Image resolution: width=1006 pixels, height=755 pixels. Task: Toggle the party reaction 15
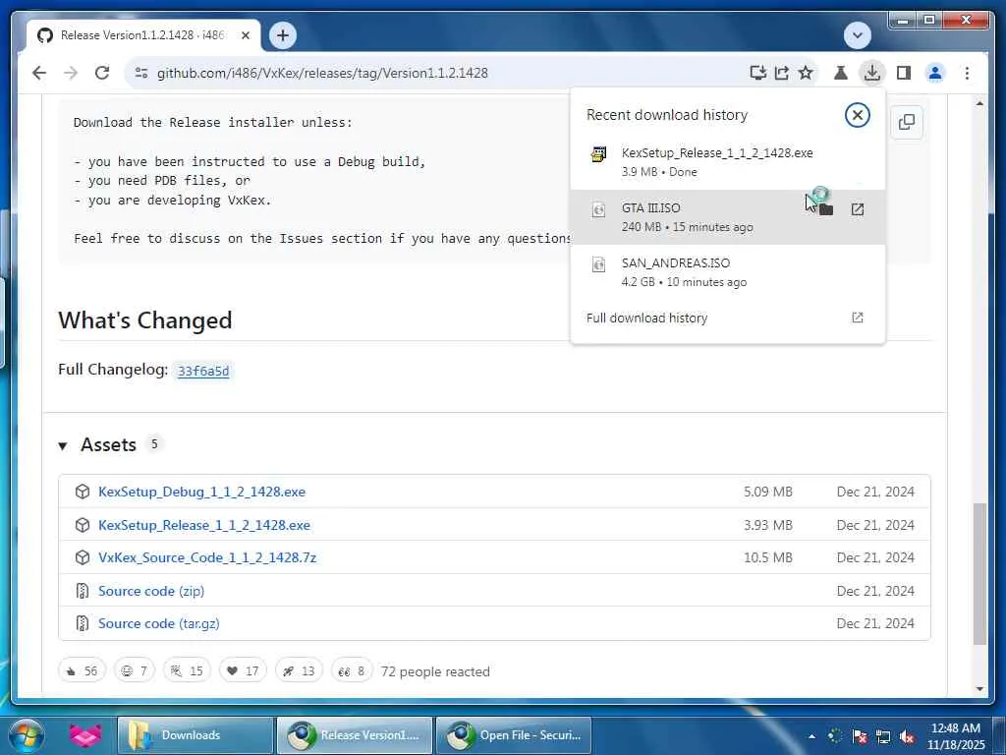[x=187, y=670]
